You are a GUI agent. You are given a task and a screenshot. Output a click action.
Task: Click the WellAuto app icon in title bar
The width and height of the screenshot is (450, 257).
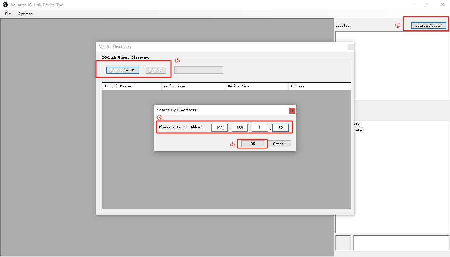pos(5,5)
